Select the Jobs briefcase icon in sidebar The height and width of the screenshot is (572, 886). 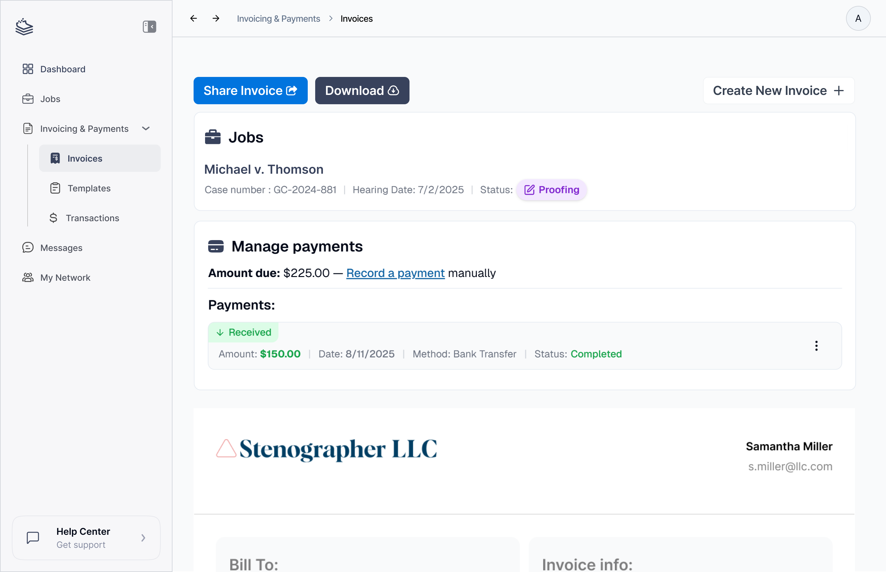(28, 99)
